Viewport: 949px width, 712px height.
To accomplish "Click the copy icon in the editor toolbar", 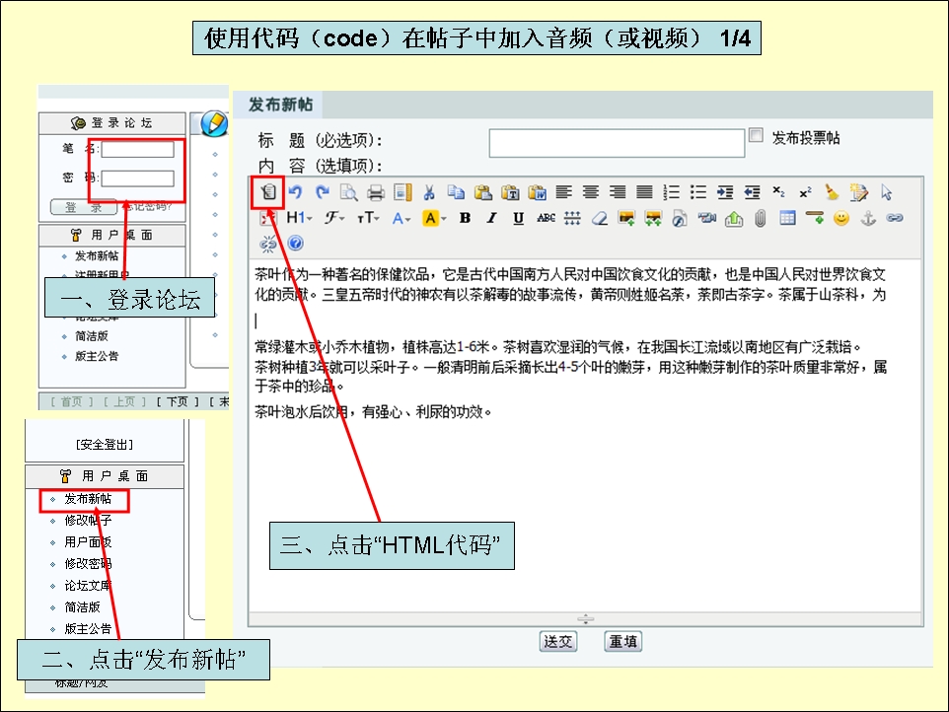I will pyautogui.click(x=456, y=192).
